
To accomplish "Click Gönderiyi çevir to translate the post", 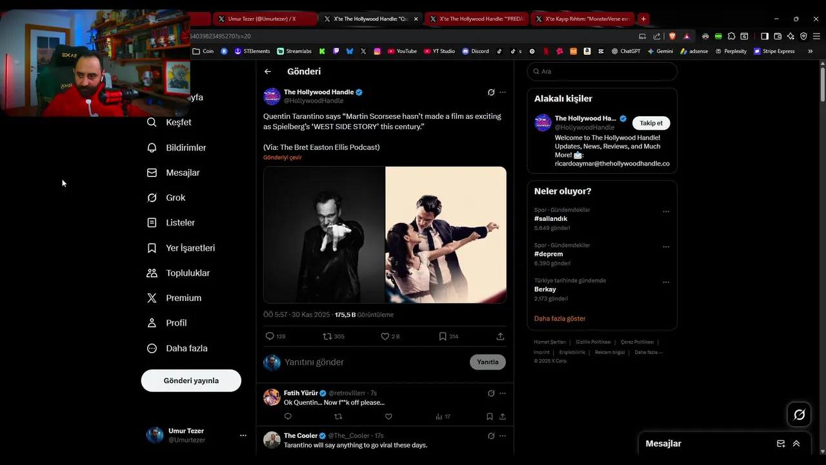I will click(x=282, y=158).
